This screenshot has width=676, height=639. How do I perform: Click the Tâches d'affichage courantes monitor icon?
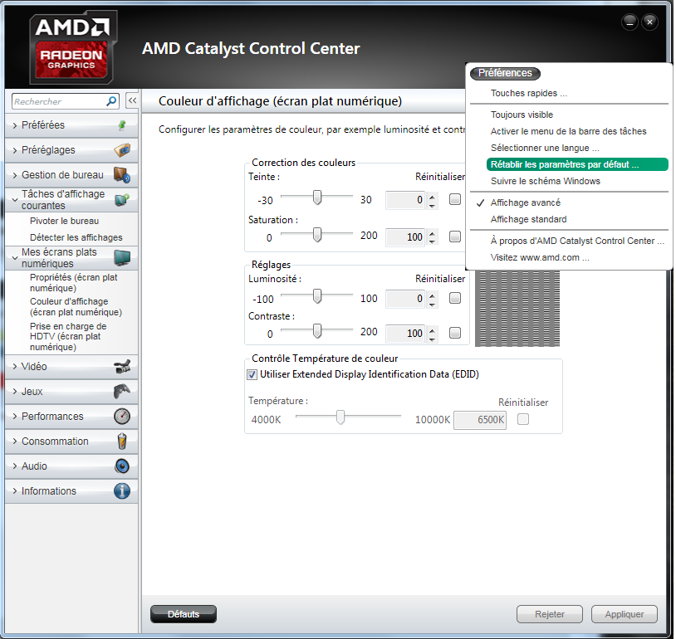(122, 200)
